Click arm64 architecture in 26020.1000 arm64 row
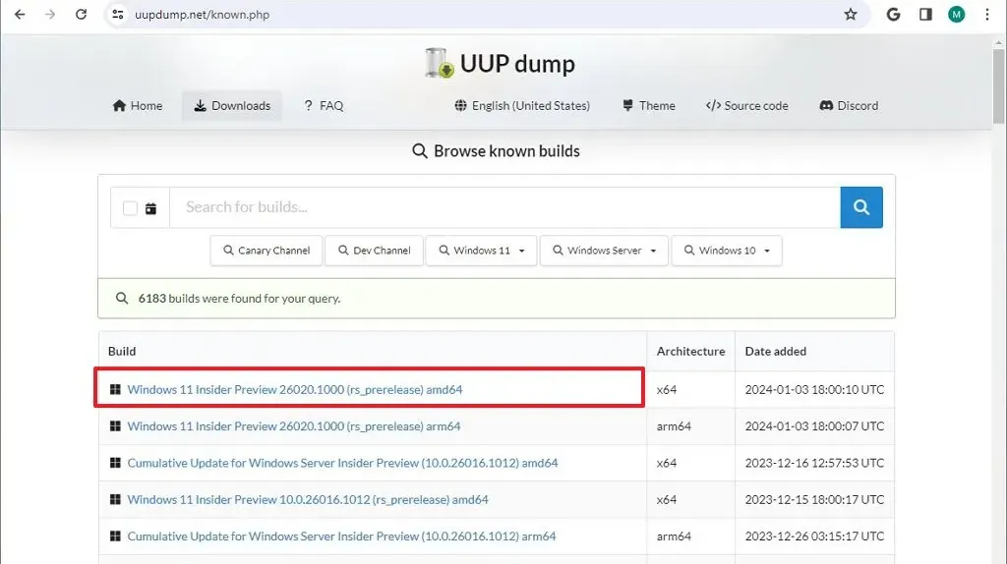The width and height of the screenshot is (1007, 564). tap(674, 426)
